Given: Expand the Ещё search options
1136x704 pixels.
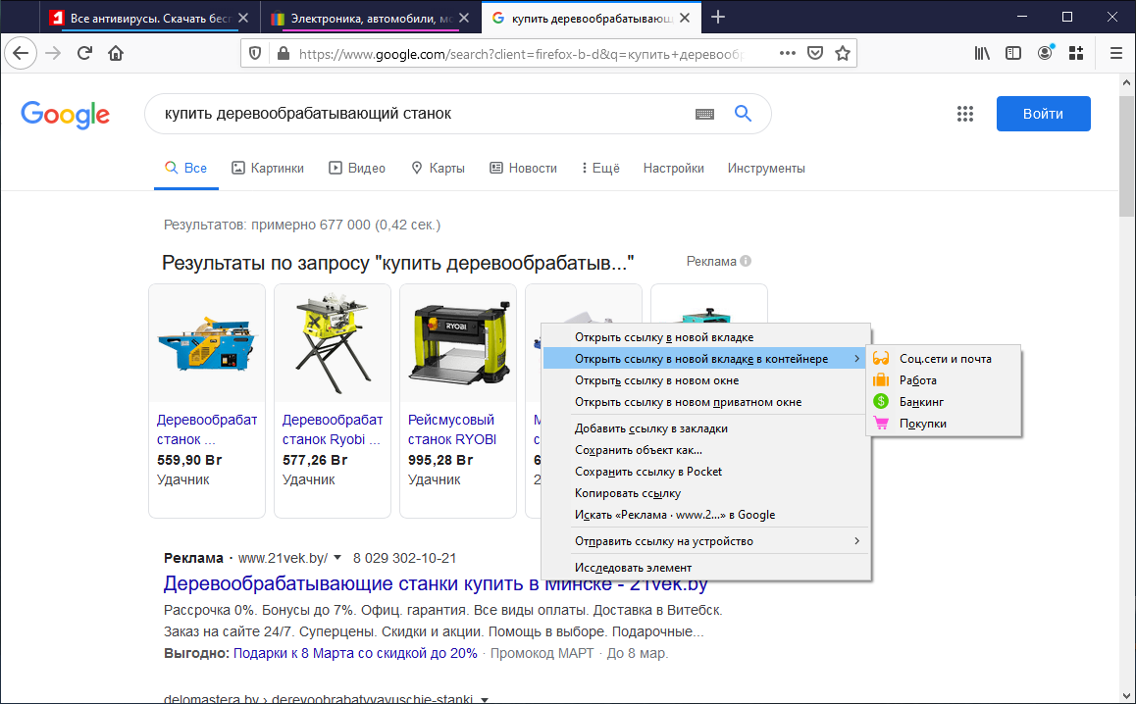Looking at the screenshot, I should pos(600,168).
